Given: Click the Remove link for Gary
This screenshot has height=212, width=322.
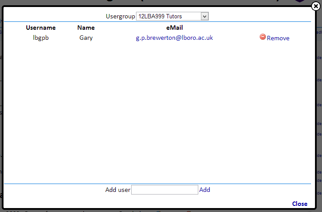Looking at the screenshot, I should click(x=278, y=38).
